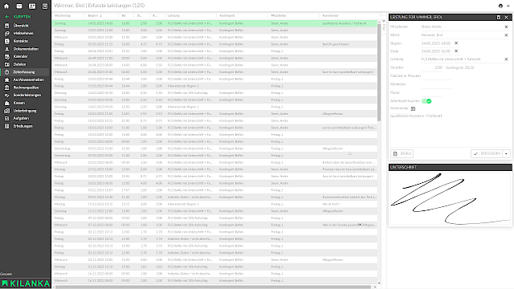
Task: Sort by the Kommentar column header
Action: (330, 16)
